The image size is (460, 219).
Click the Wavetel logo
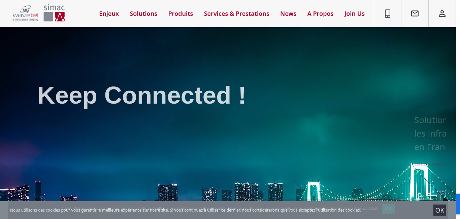(25, 13)
